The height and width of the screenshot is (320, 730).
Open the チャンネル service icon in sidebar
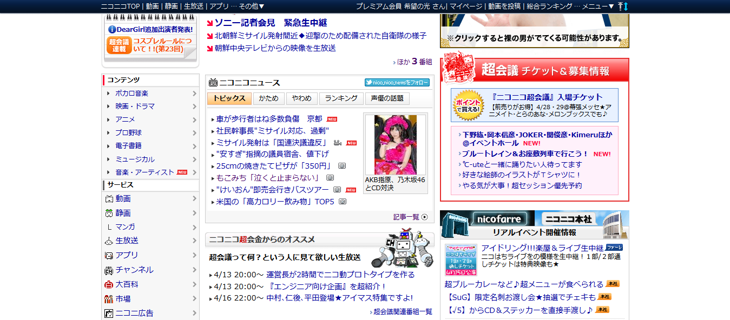109,270
